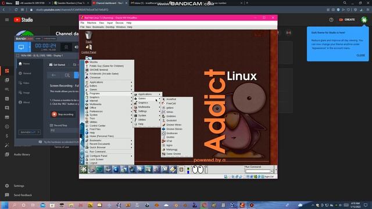Expand the Applications submenu in the KDE menu

(109, 82)
